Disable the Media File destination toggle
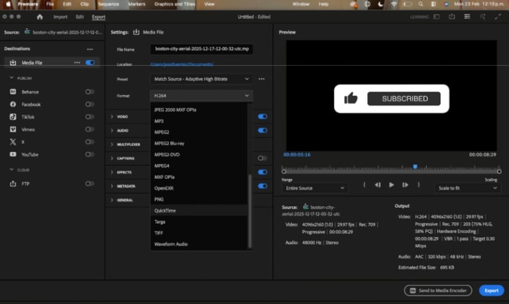This screenshot has height=304, width=509. pos(90,62)
